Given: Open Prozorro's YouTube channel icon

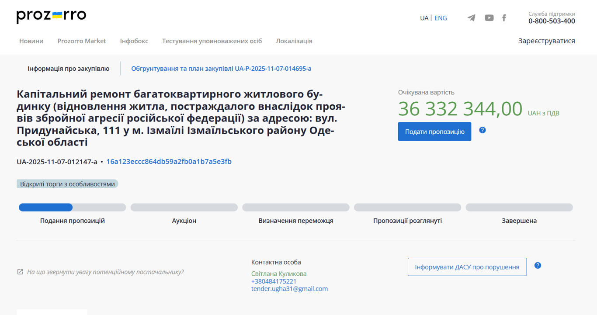Looking at the screenshot, I should coord(489,18).
